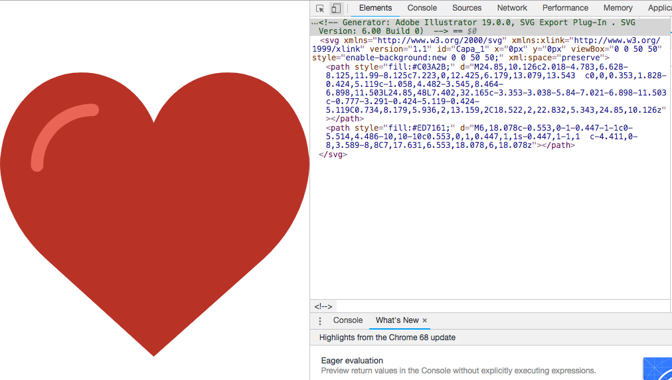This screenshot has width=672, height=380.
Task: Activate the inspect element picker icon
Action: coord(320,9)
